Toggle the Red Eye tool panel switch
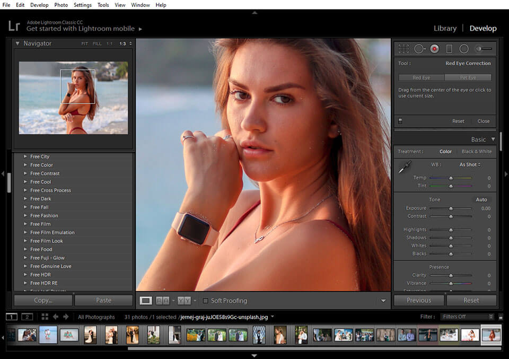This screenshot has height=359, width=509. [400, 121]
